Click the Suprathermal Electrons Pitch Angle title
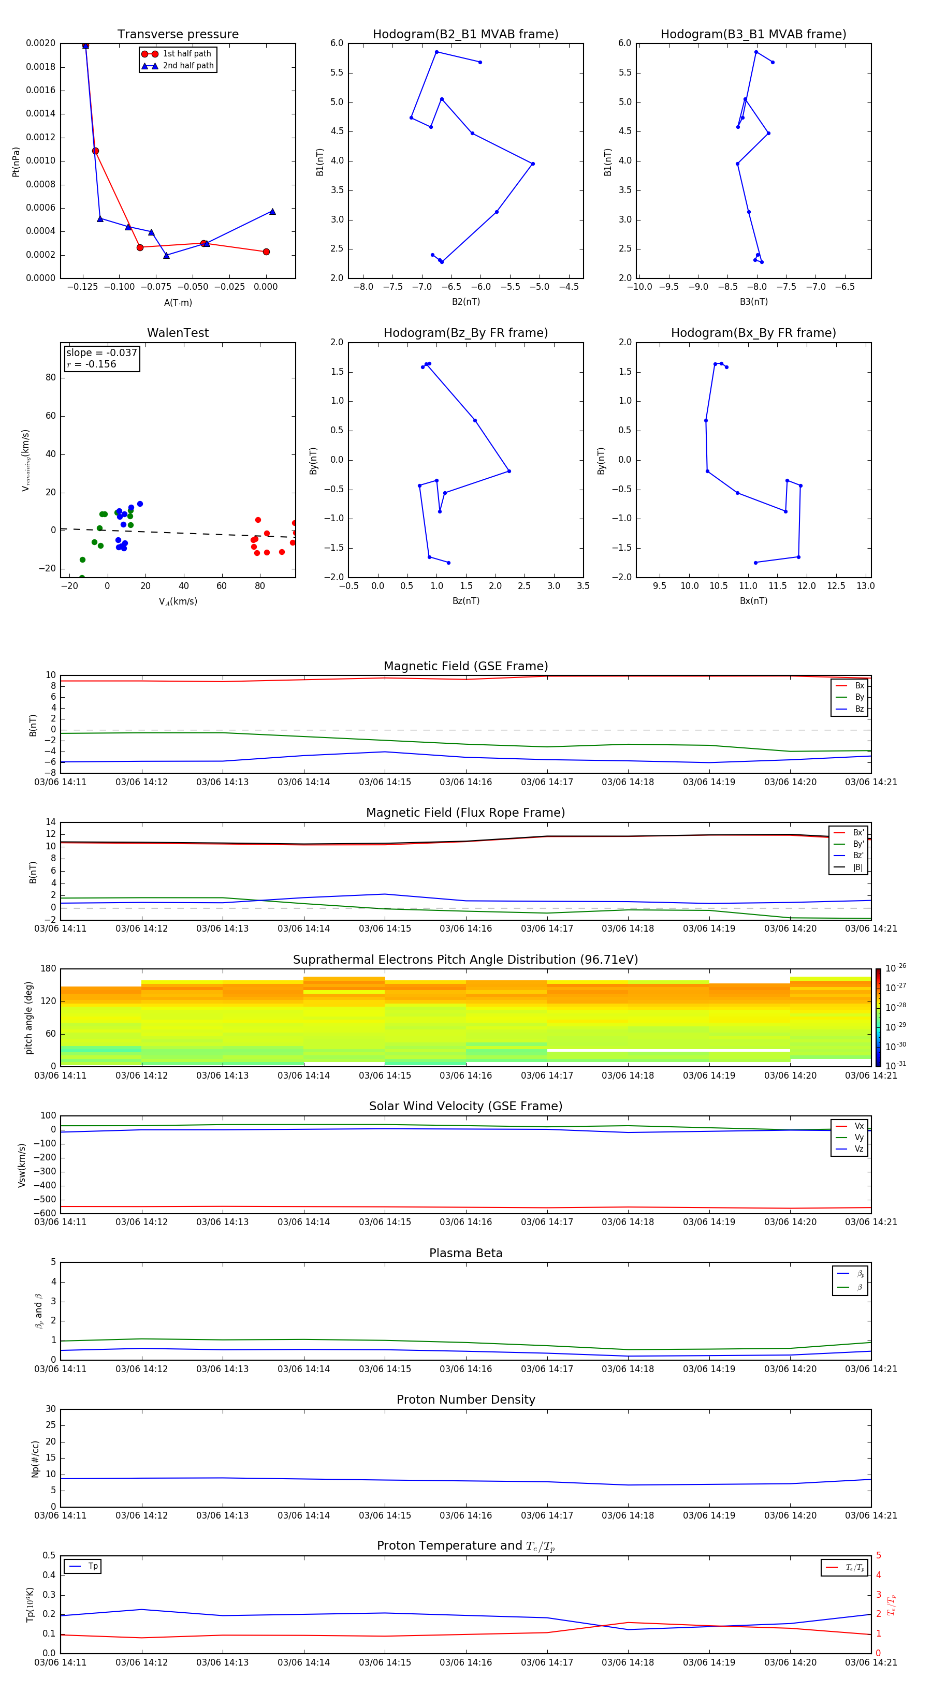Screen dimensions: 932x1708 465,960
